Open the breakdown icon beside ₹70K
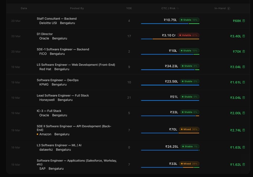The height and width of the screenshot is (177, 253). [244, 51]
